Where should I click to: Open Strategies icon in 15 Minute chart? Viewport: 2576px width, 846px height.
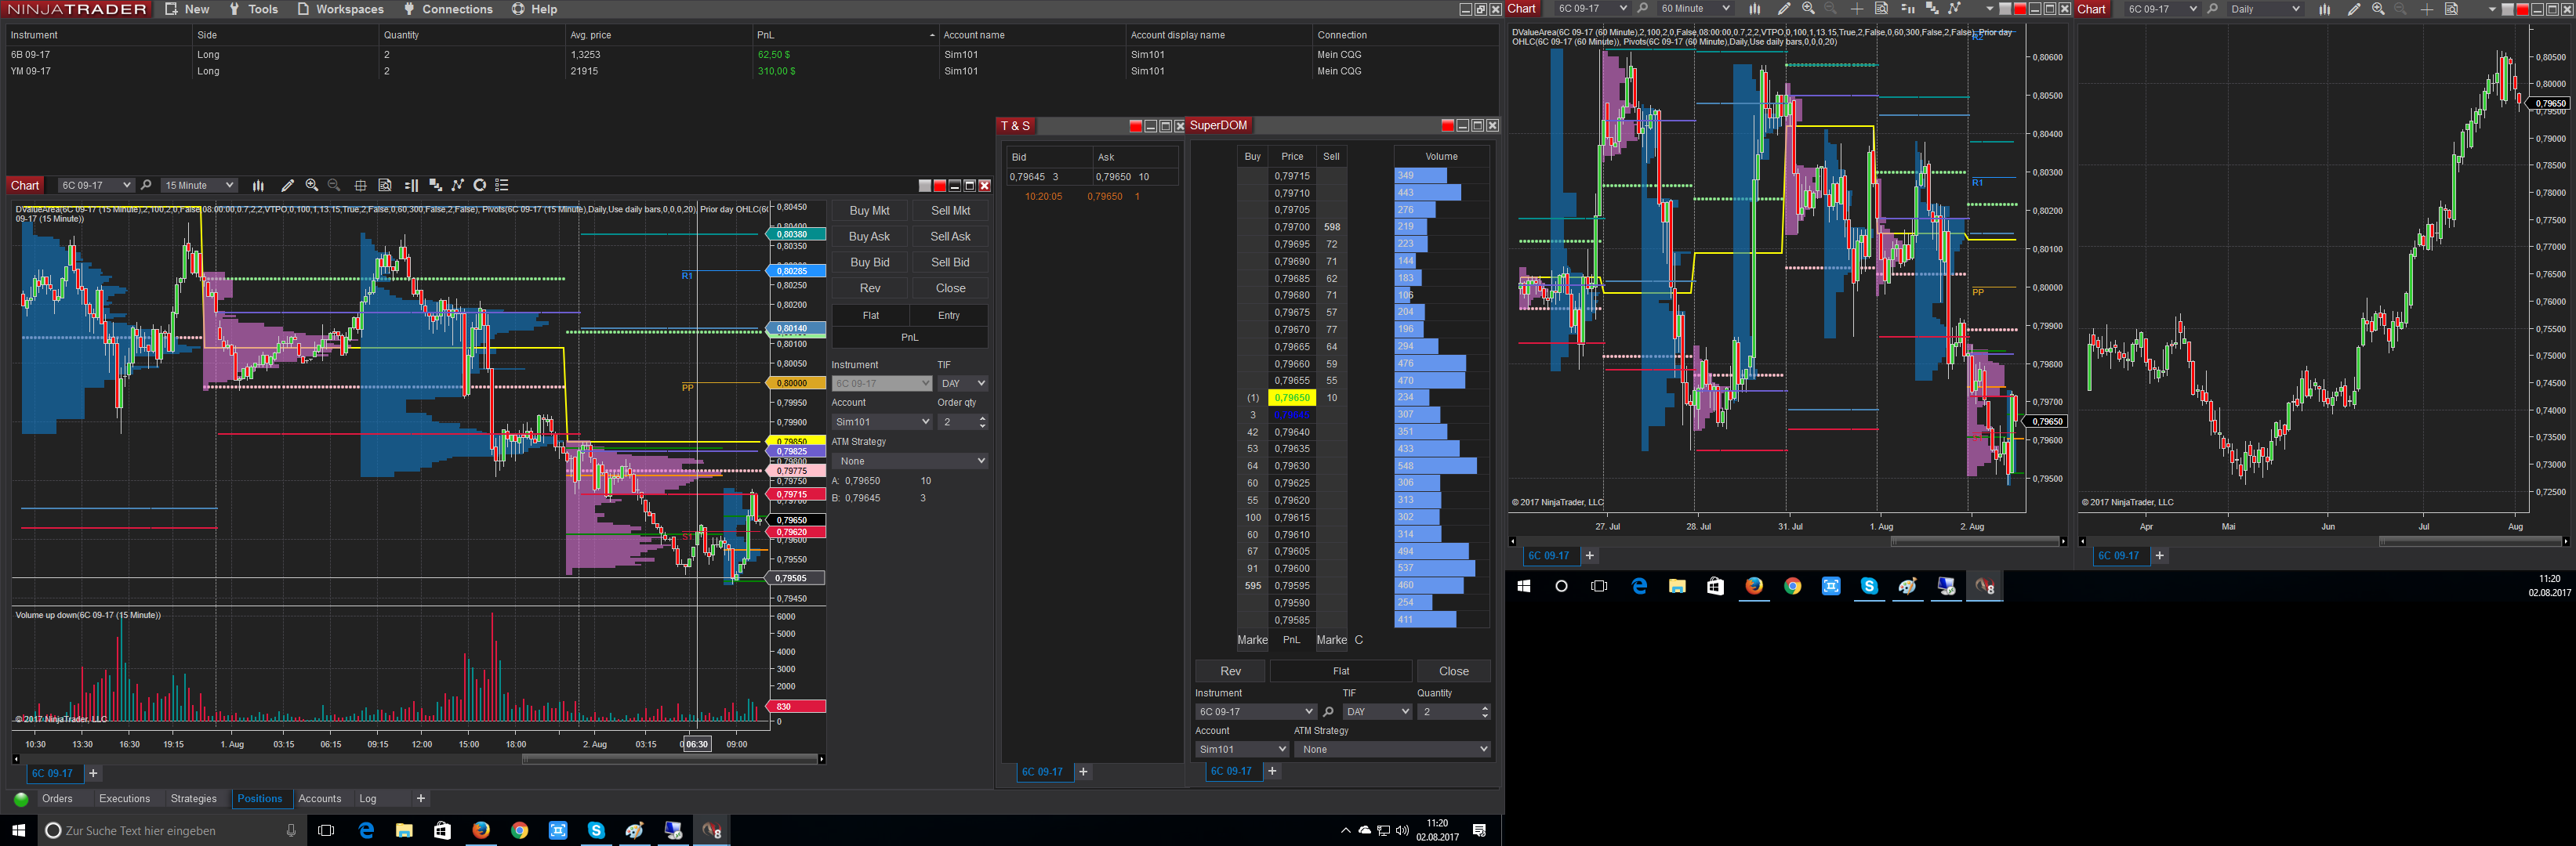point(458,185)
